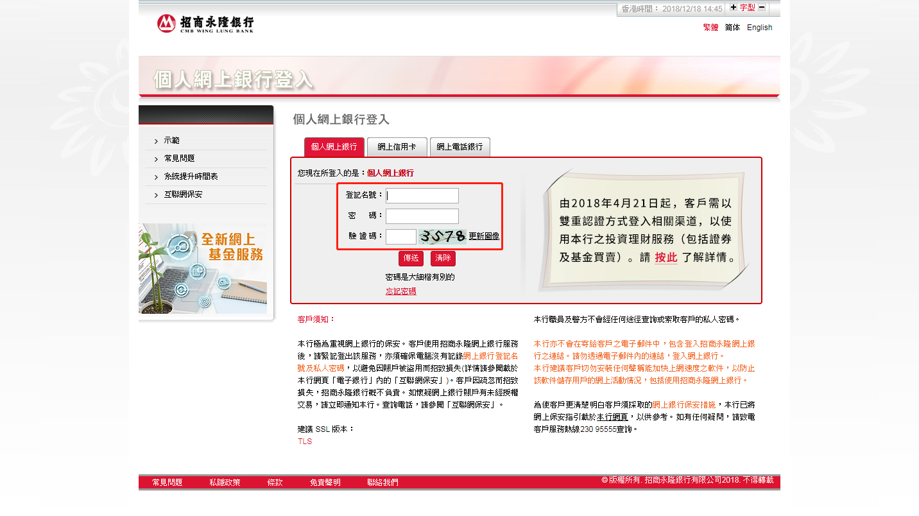Click the 清除 clear button
The height and width of the screenshot is (516, 919).
[x=443, y=258]
